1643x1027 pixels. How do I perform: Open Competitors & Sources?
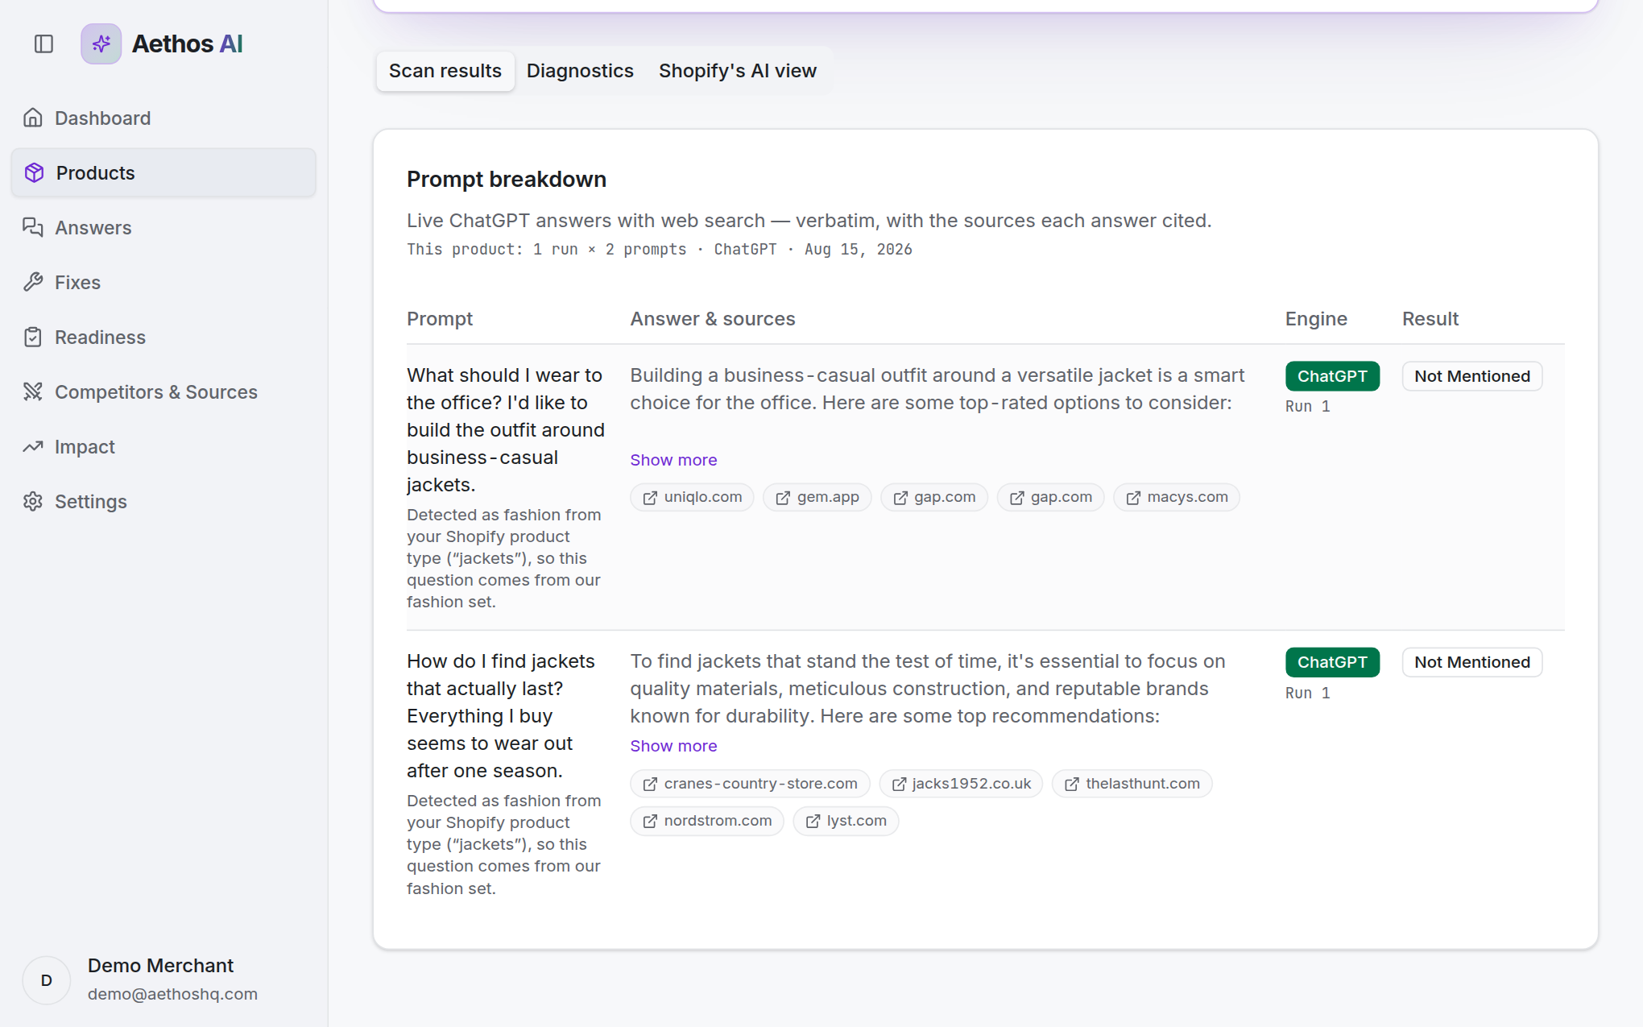pyautogui.click(x=163, y=392)
